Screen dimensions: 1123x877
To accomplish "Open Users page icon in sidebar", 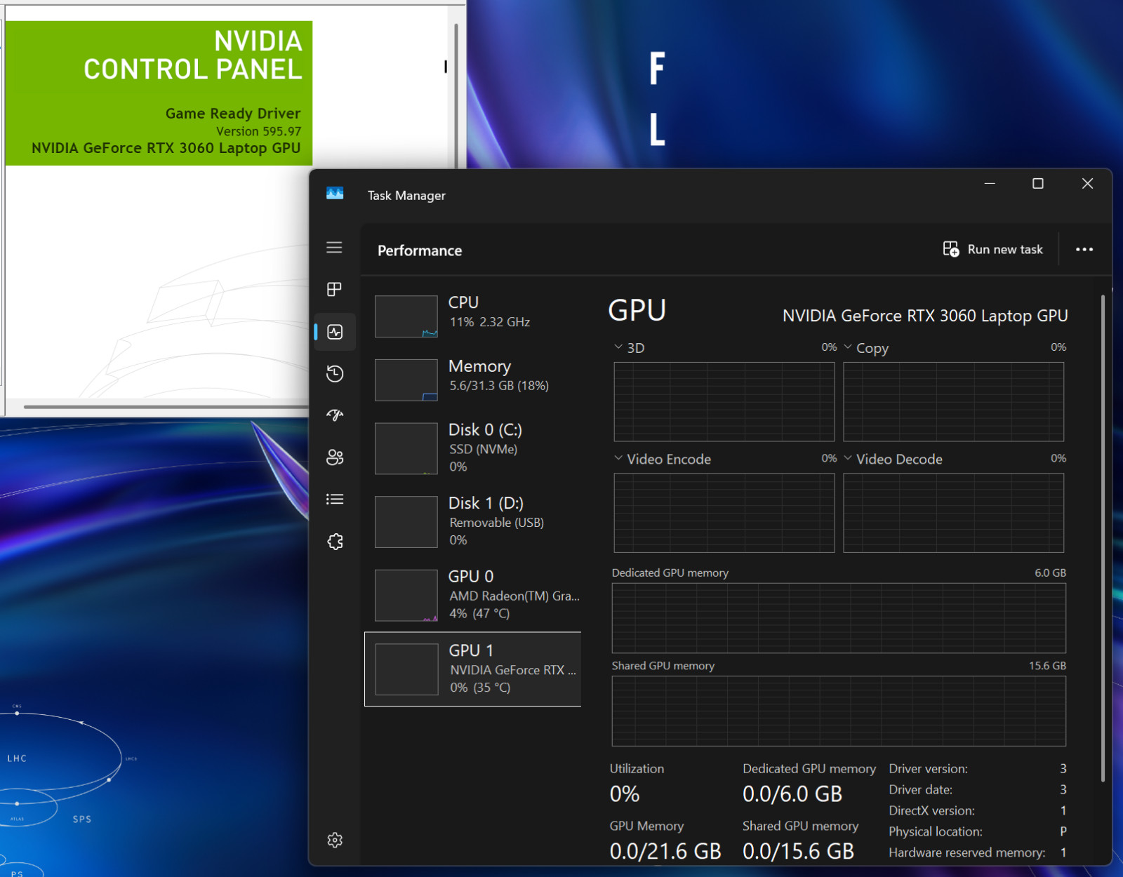I will [x=335, y=457].
